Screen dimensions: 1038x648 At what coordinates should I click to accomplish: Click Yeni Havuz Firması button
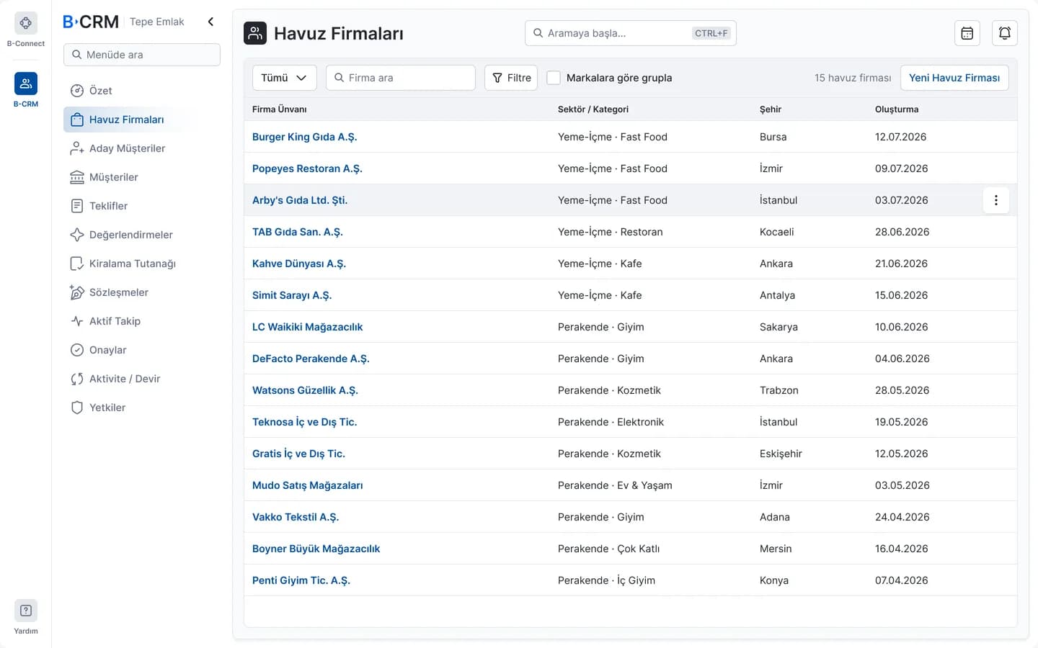(954, 78)
